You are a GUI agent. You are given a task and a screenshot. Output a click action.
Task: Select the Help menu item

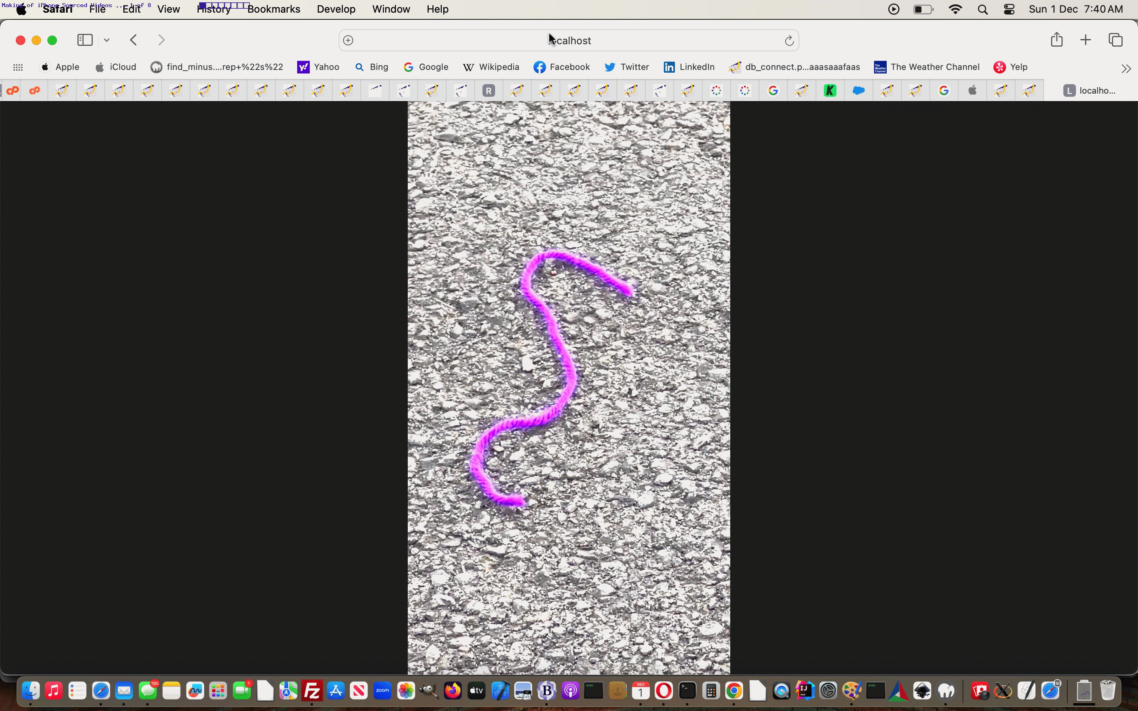pos(437,9)
